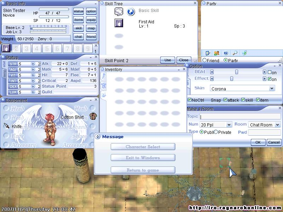Cancel the Make a Room dialog
Screen dimensions: 283x212
point(274,142)
